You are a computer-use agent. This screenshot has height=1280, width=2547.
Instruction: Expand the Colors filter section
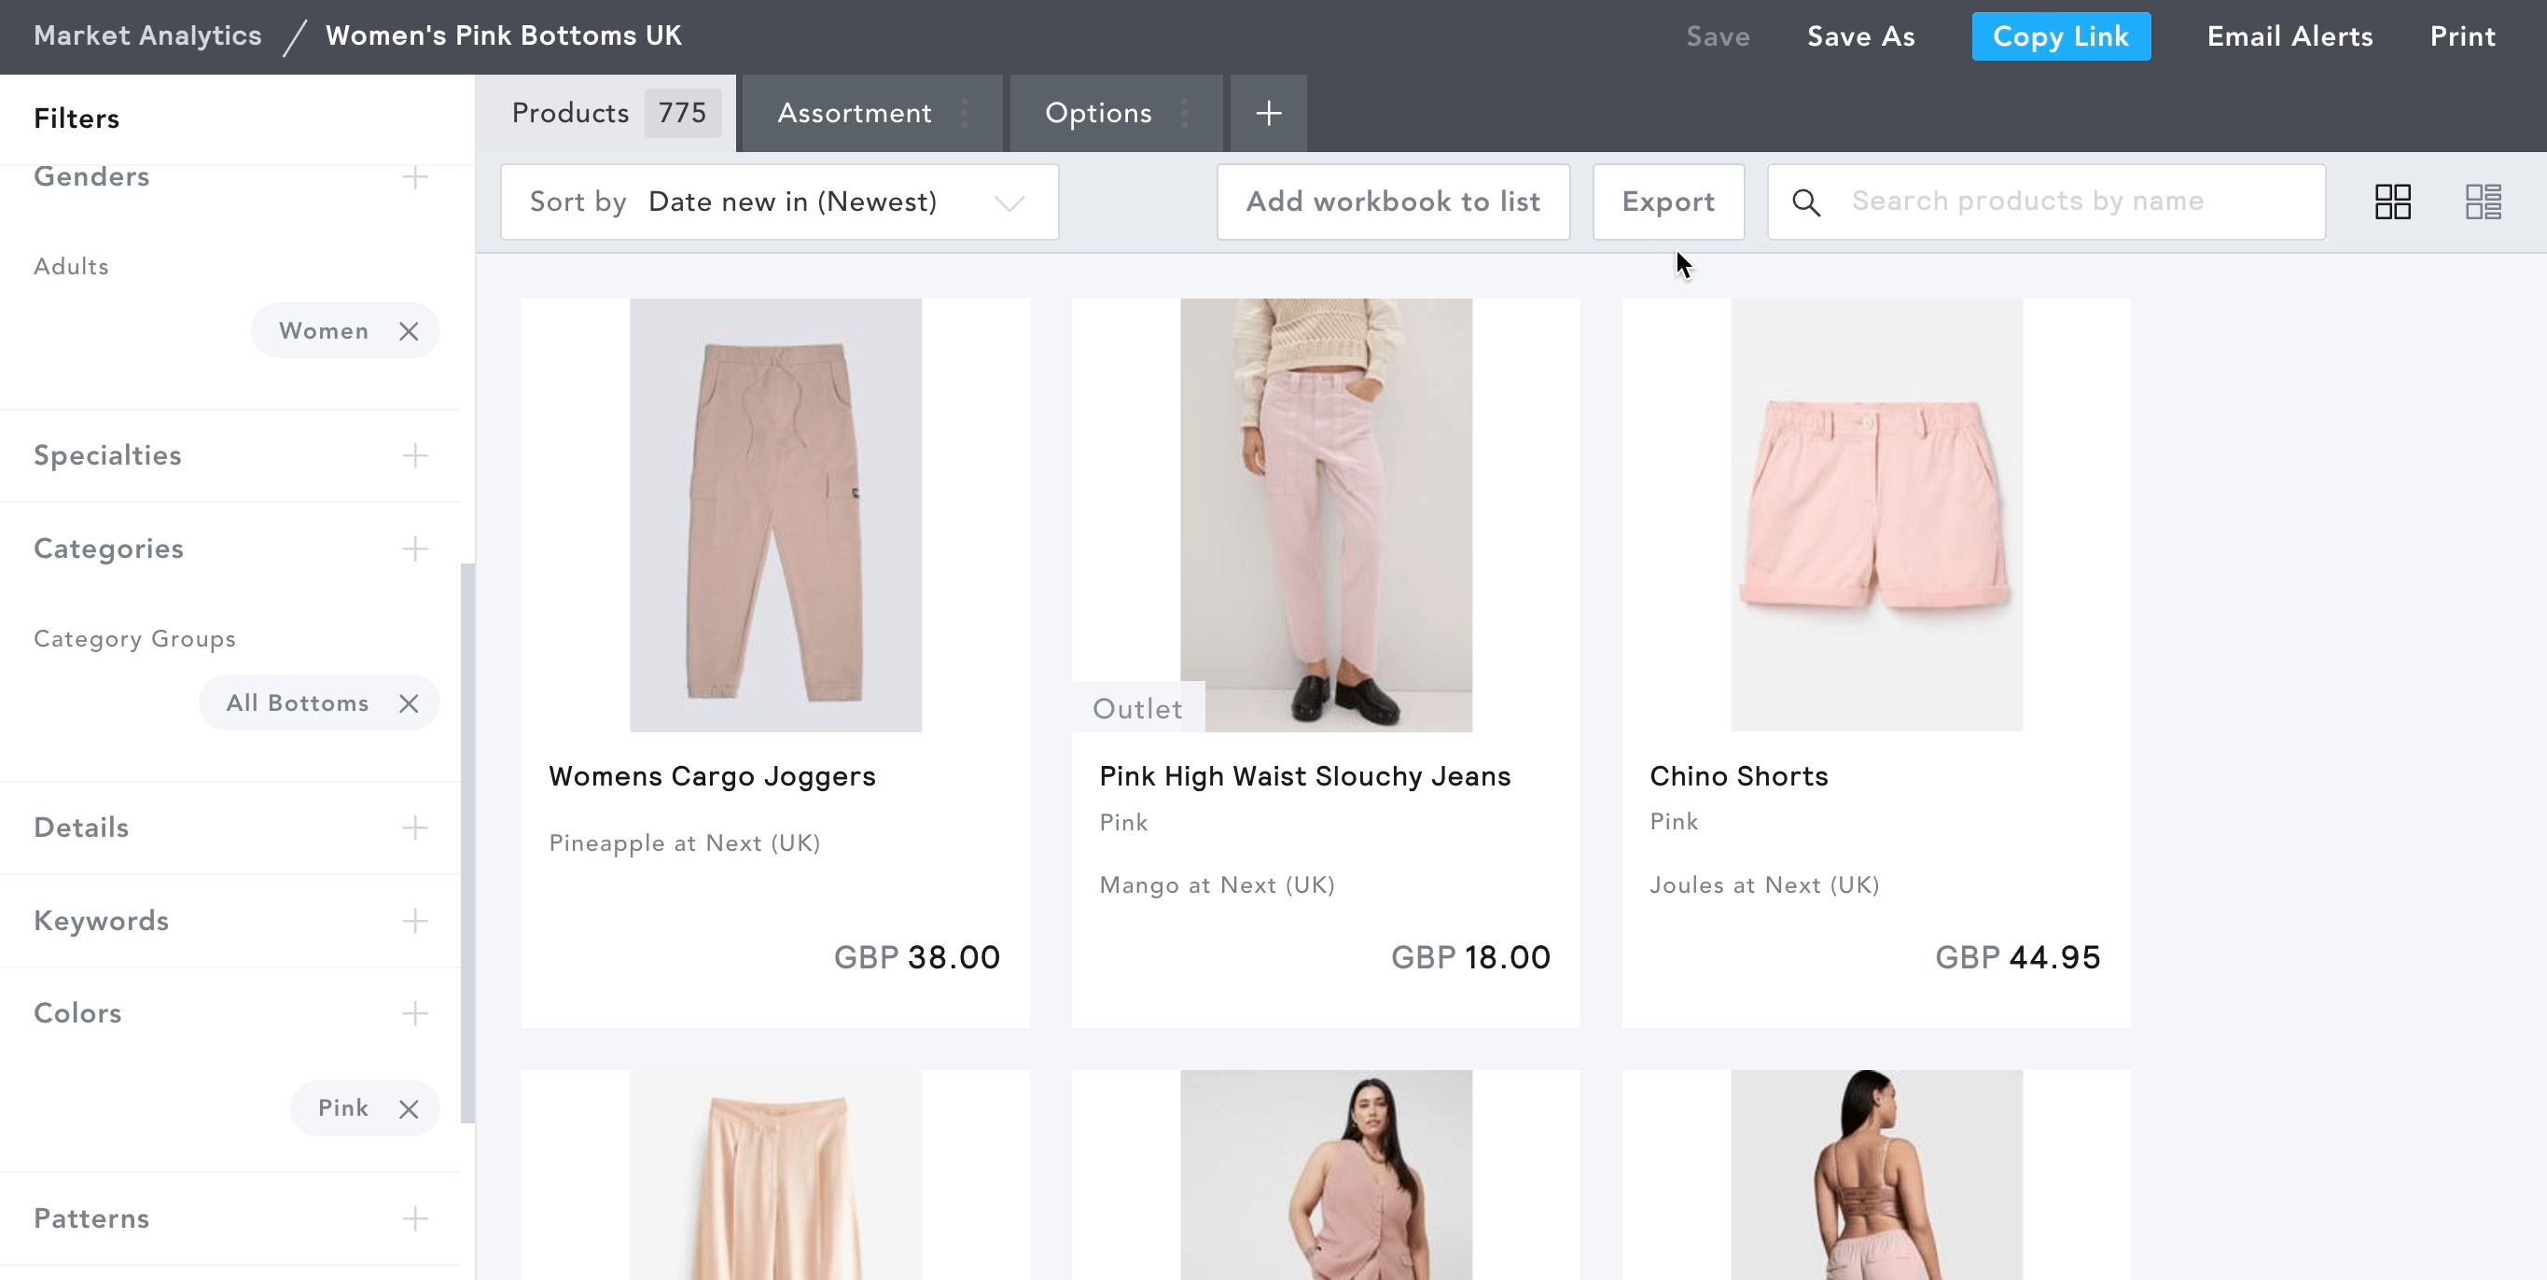[x=415, y=1013]
